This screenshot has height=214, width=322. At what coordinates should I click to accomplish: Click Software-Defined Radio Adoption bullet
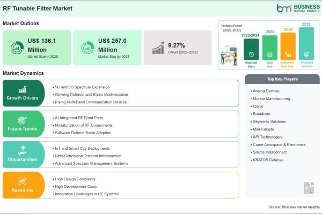coord(82,133)
